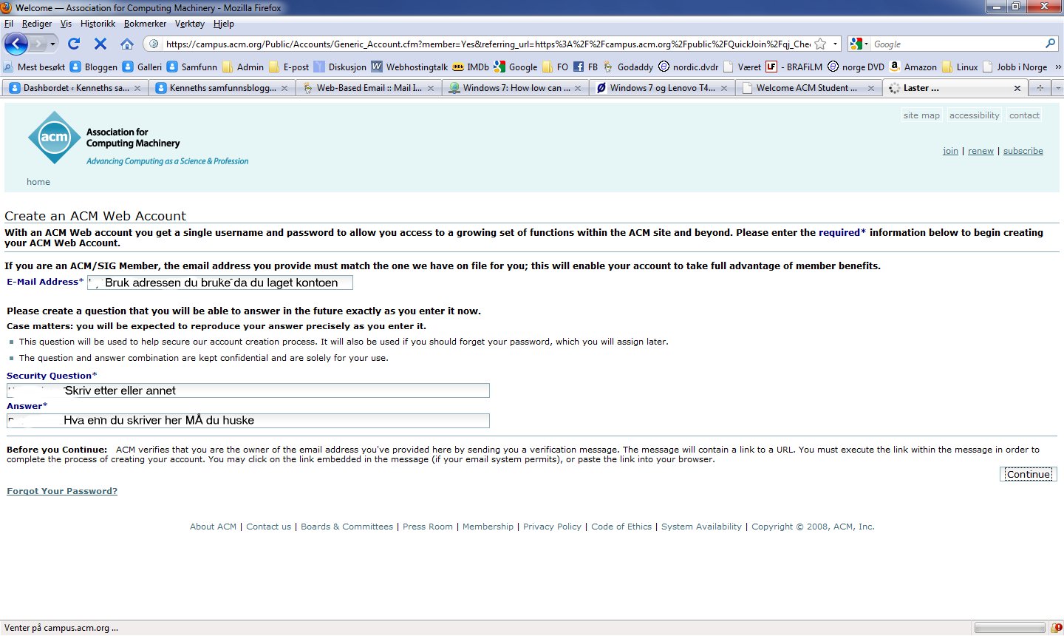Click the Google search box
1064x636 pixels.
tap(957, 44)
